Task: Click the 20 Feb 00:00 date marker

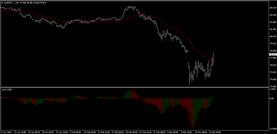Action: [131, 132]
